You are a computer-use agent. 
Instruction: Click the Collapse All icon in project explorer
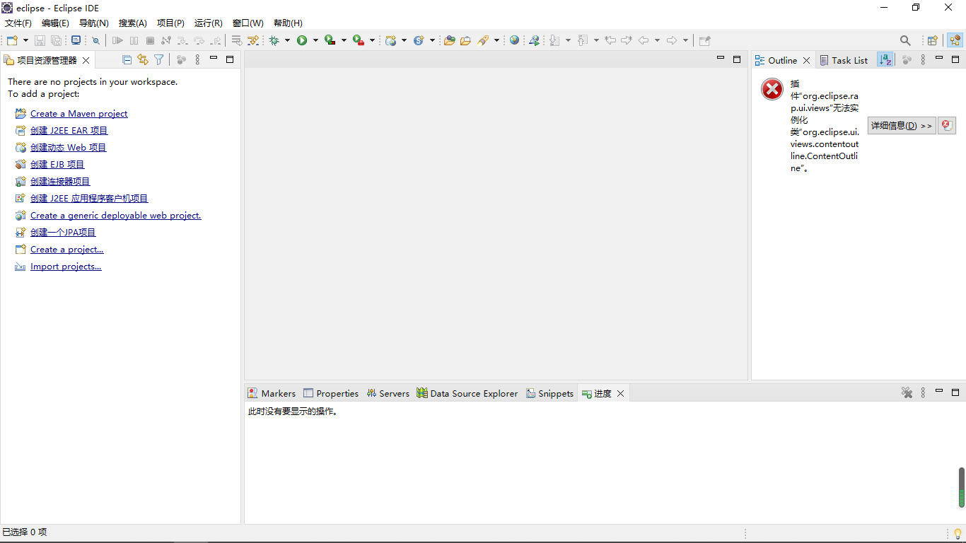(127, 60)
